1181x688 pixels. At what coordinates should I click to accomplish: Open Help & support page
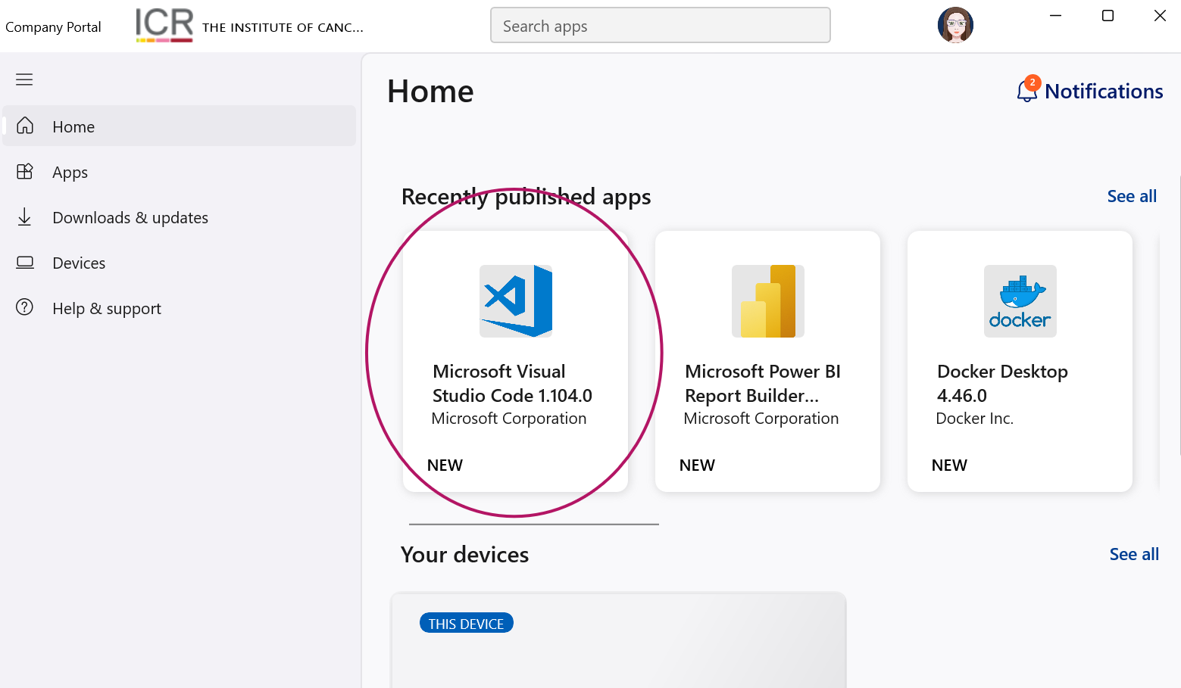coord(180,308)
